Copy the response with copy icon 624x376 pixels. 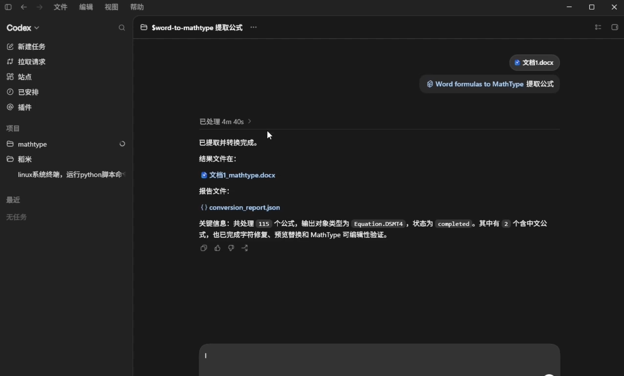point(204,248)
